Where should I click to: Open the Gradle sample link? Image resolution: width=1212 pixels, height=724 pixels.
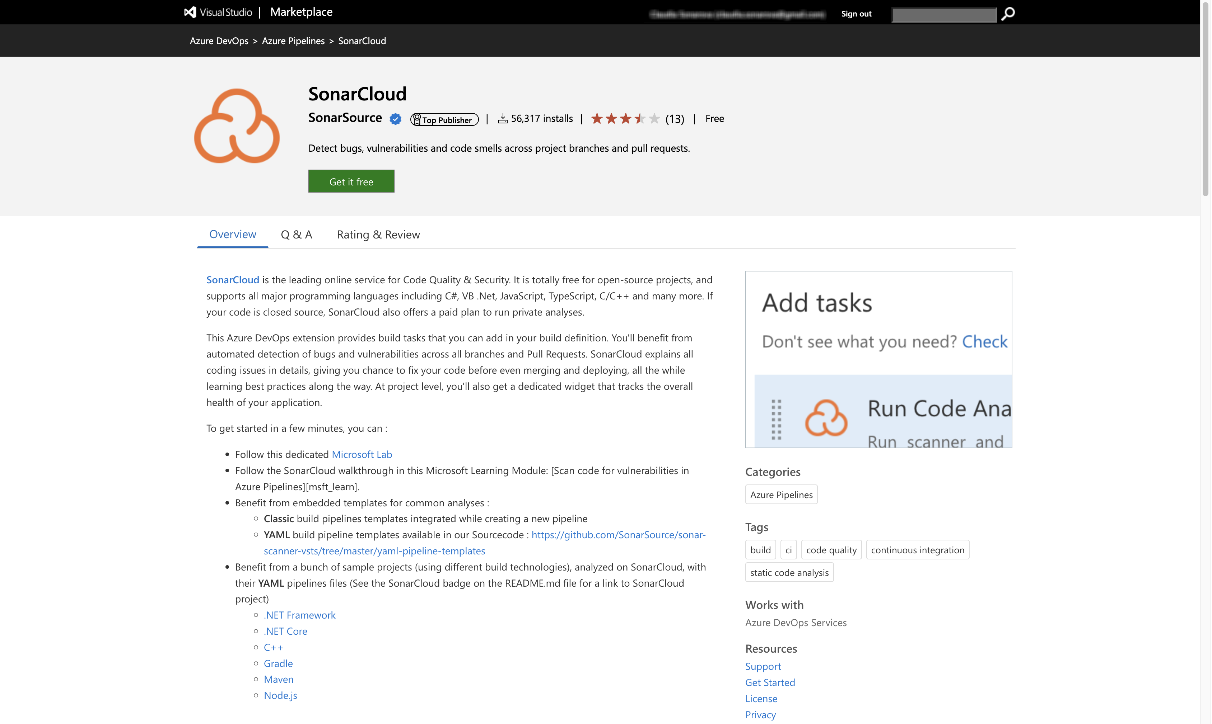[x=278, y=663]
